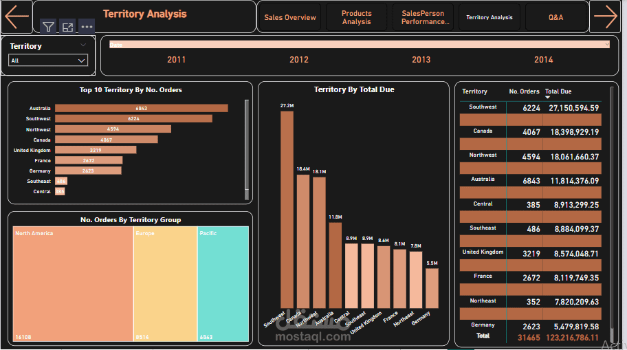Click the Southeast bar showing 486 orders

[61, 181]
